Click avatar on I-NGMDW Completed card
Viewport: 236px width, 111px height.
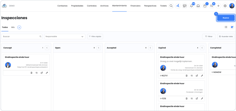pos(215,65)
